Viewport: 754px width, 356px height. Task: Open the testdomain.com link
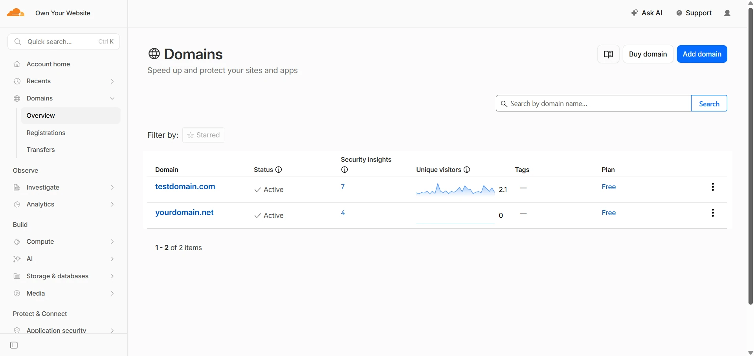pyautogui.click(x=185, y=186)
